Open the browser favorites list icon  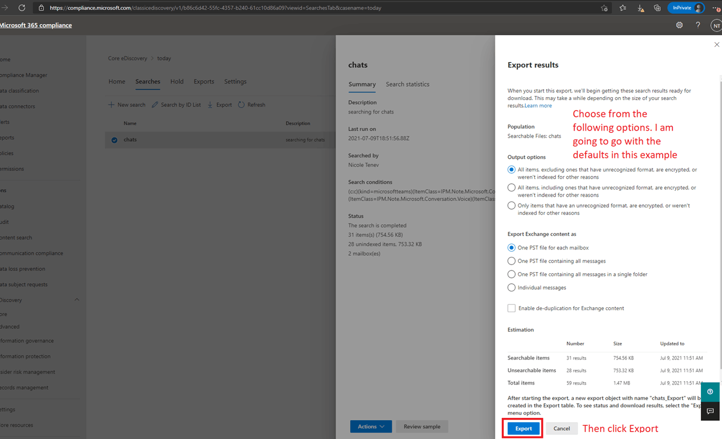tap(622, 8)
